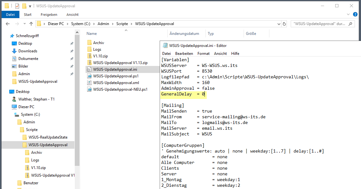Select Dieser PC in navigation tree
Viewport: 361px width, 189px height.
(26, 107)
